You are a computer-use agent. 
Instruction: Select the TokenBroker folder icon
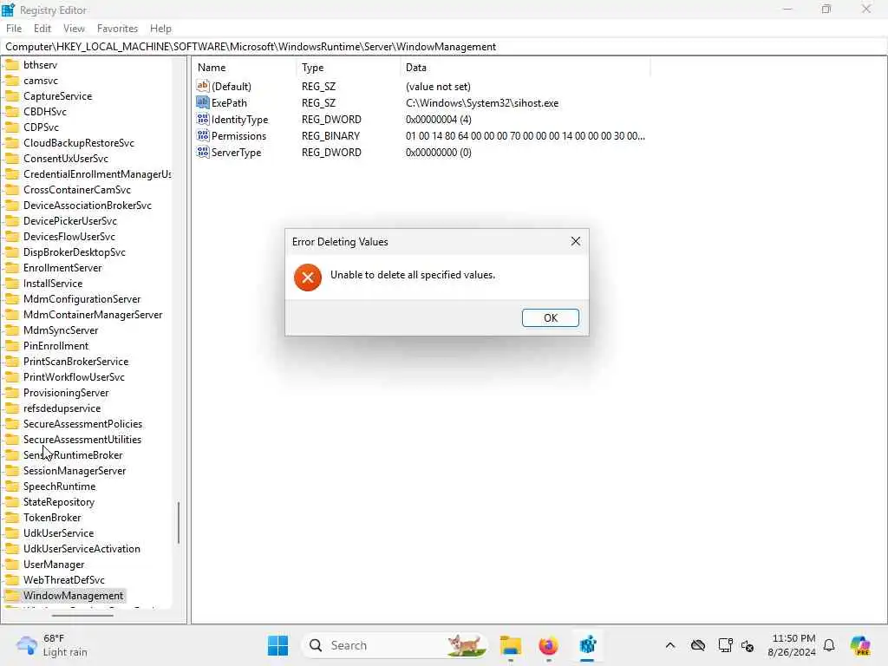(12, 517)
